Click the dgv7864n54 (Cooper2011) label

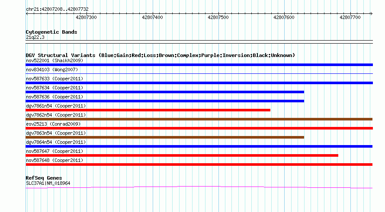click(x=56, y=142)
